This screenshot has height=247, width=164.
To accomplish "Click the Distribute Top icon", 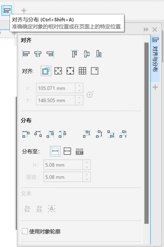I will 87,134.
